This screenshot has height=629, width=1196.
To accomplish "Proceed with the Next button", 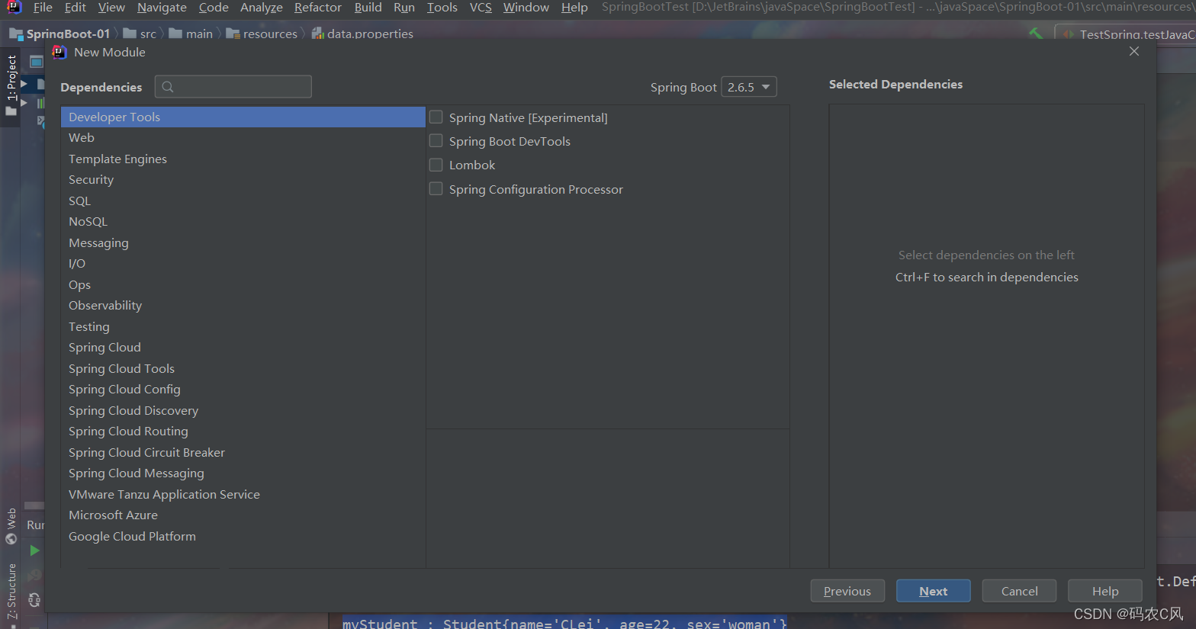I will (x=934, y=591).
